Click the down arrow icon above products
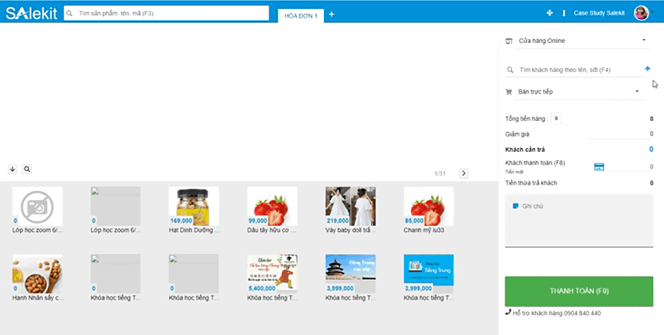 [x=13, y=169]
